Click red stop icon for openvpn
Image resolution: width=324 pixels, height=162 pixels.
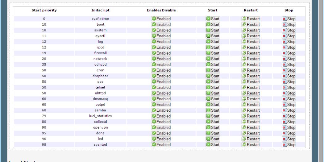pyautogui.click(x=285, y=127)
